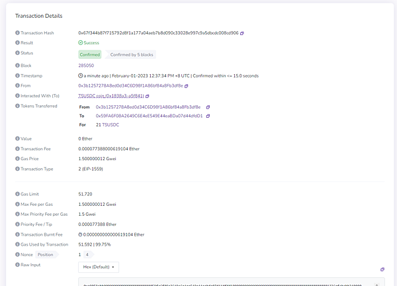Image resolution: width=397 pixels, height=286 pixels.
Task: Show info tooltip for Gas Price
Action: (x=17, y=159)
